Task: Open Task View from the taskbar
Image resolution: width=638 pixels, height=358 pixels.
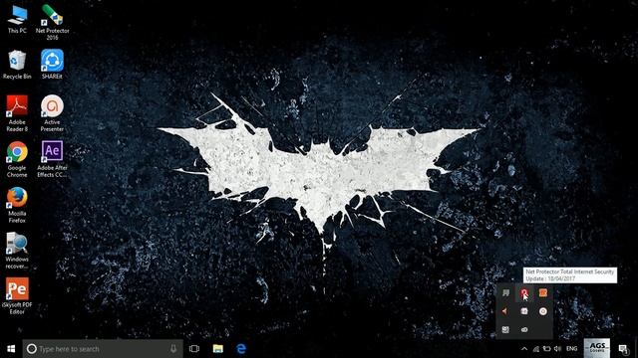Action: point(194,349)
